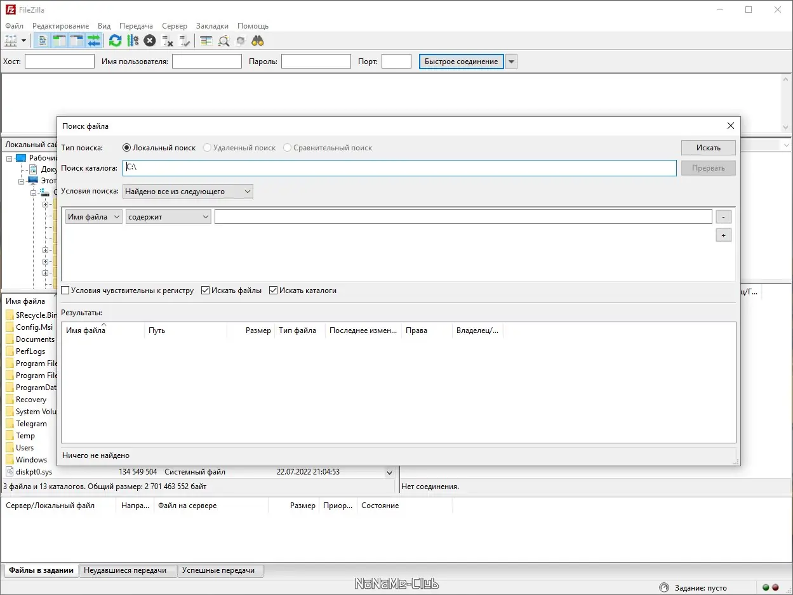Screen dimensions: 793x595
Task: Collapse the 'Этот' computer tree node
Action: click(x=21, y=181)
